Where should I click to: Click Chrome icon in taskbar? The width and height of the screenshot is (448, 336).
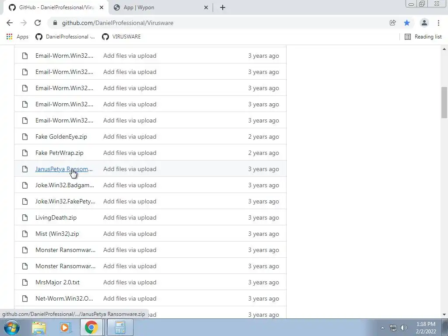(x=91, y=327)
